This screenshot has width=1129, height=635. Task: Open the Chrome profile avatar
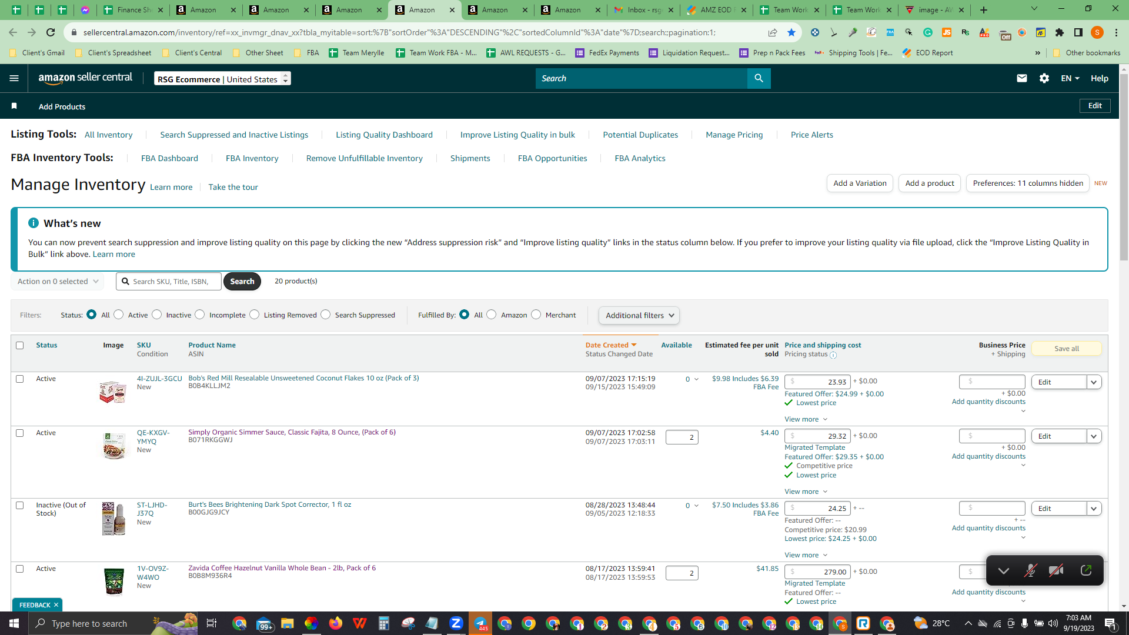click(x=1097, y=32)
